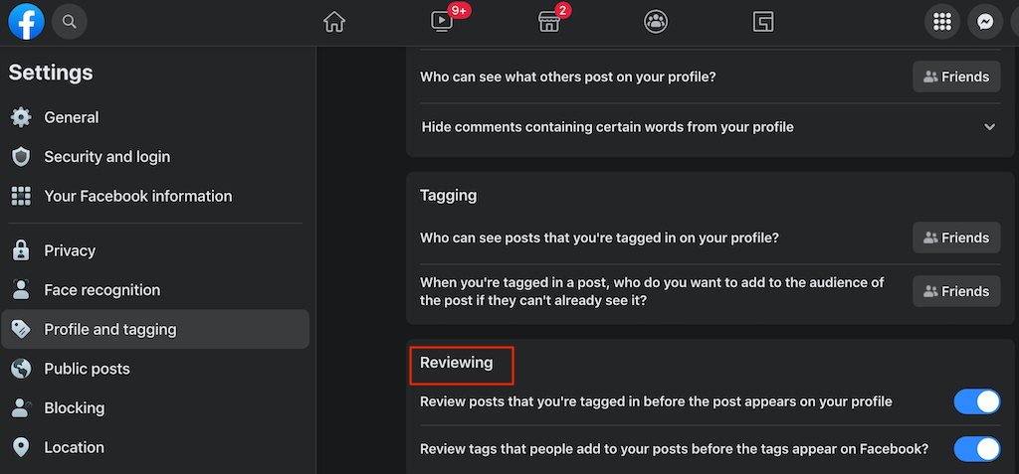1019x474 pixels.
Task: Click the Settings heading
Action: pos(51,73)
